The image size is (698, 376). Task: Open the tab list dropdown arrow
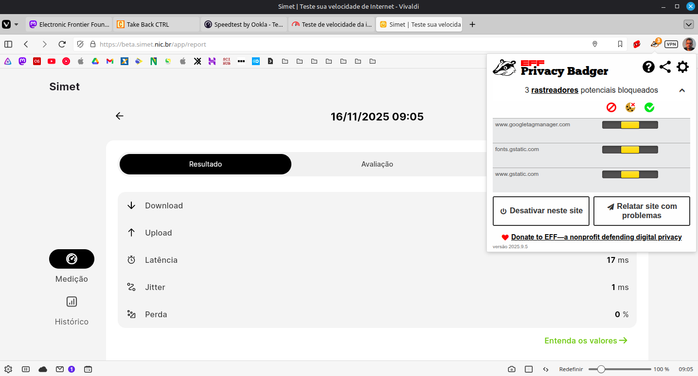click(688, 24)
